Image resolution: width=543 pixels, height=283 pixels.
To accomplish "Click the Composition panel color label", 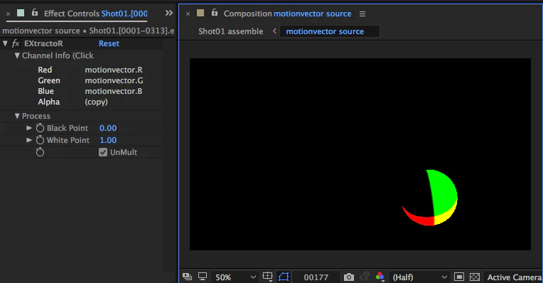I will click(x=200, y=13).
